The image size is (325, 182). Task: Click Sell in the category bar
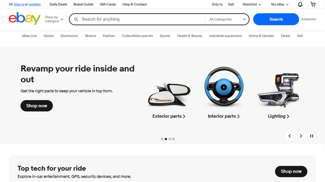tap(300, 36)
